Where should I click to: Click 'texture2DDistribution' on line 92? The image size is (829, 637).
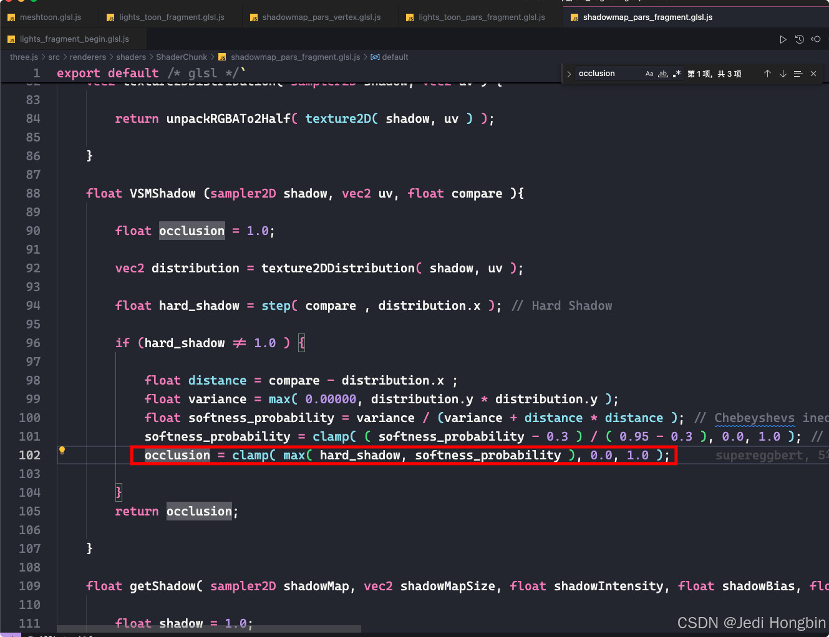[338, 268]
